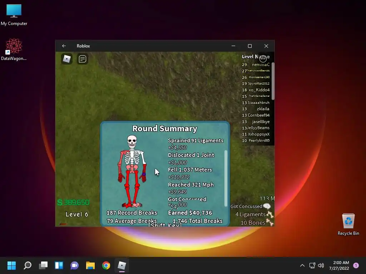Image resolution: width=366 pixels, height=274 pixels.
Task: Click Earned $40,736 total
Action: [x=190, y=213]
